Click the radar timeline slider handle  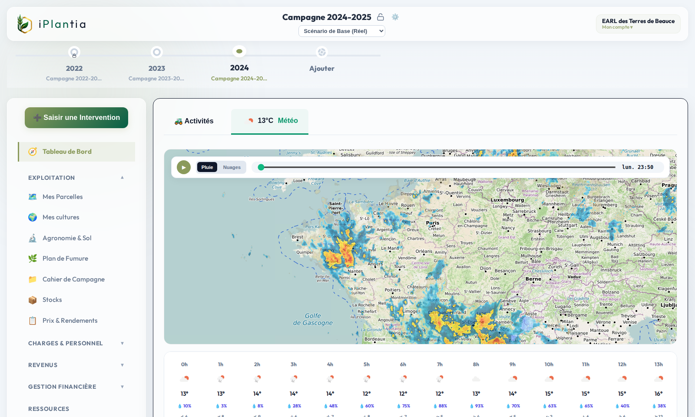pyautogui.click(x=261, y=167)
